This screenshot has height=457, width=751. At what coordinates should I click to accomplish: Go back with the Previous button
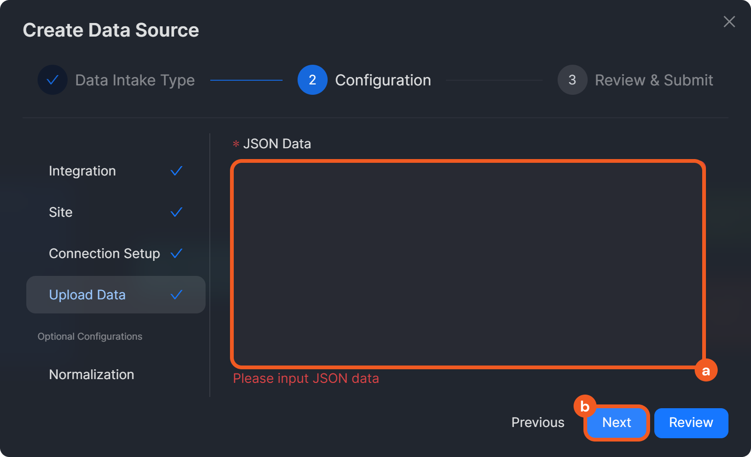[x=537, y=422]
